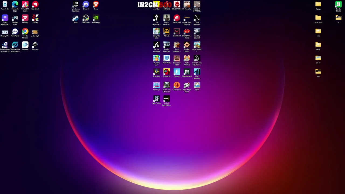Image resolution: width=345 pixels, height=194 pixels.
Task: Select the Fortnite desktop shortcut
Action: pyautogui.click(x=177, y=72)
